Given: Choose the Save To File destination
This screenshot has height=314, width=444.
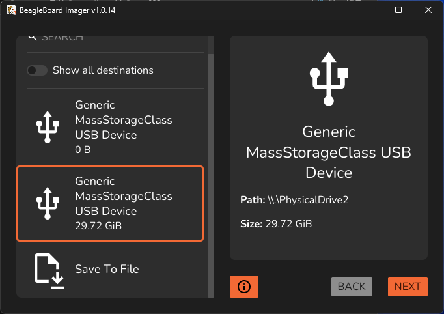Looking at the screenshot, I should tap(110, 270).
